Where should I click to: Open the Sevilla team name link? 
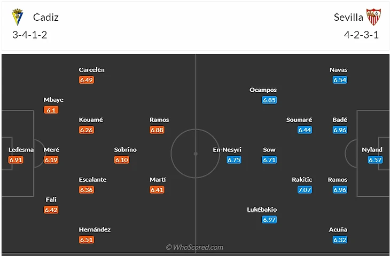pos(348,17)
